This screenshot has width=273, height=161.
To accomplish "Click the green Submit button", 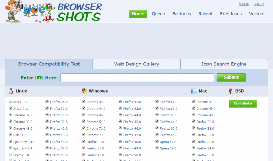I will pyautogui.click(x=231, y=78).
